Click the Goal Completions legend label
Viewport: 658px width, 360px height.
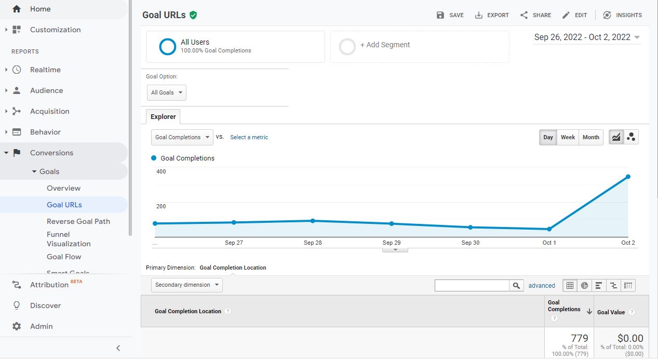[x=187, y=158]
